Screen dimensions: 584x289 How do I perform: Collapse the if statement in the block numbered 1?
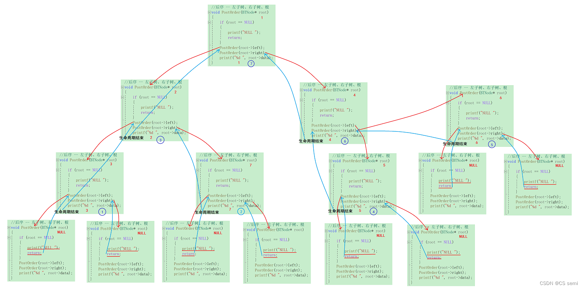[209, 22]
